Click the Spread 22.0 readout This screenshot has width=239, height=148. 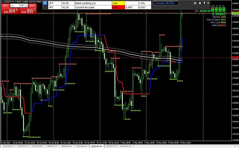(x=219, y=17)
